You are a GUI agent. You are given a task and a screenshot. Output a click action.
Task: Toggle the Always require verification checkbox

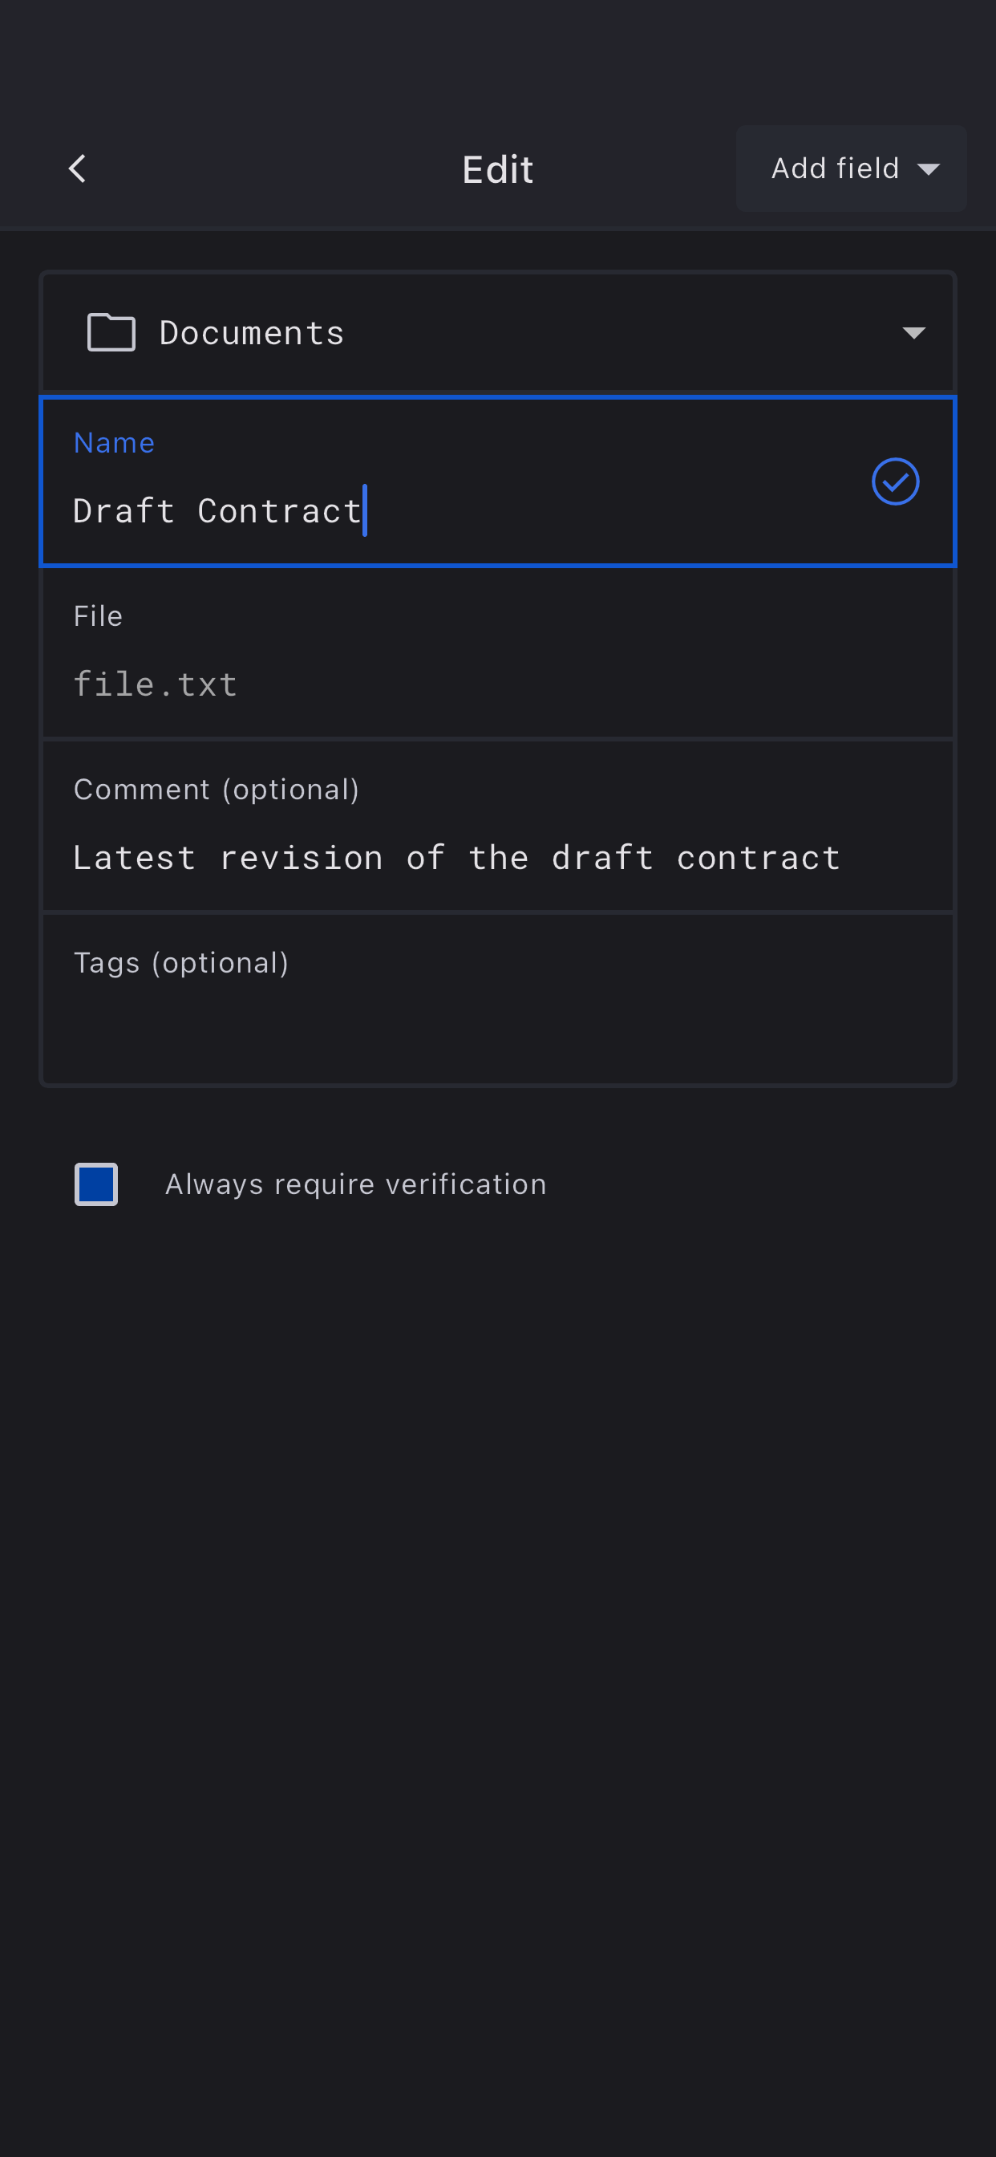(x=96, y=1184)
